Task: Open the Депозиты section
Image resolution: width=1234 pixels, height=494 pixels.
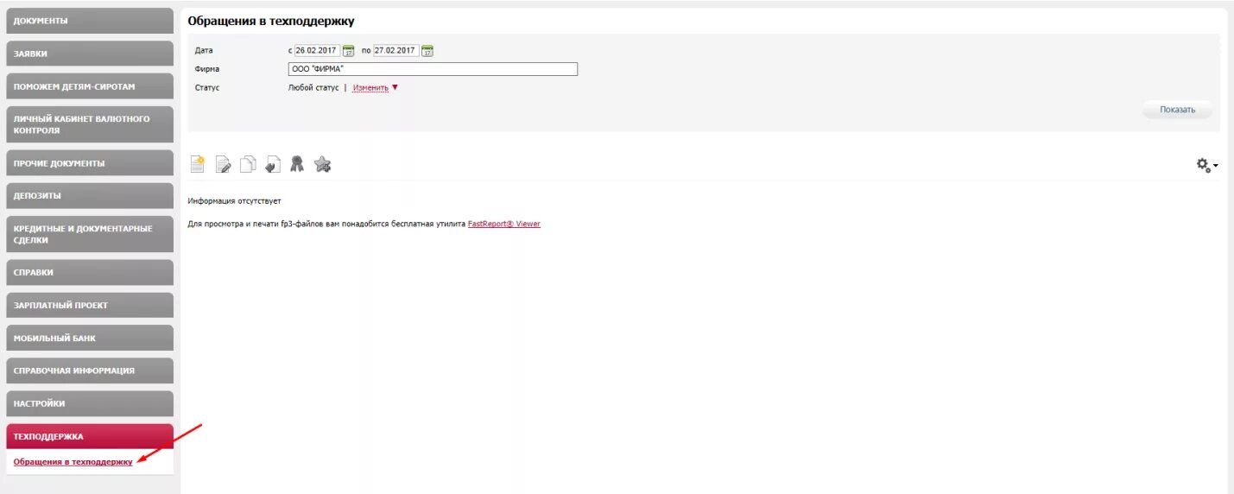Action: pos(90,195)
